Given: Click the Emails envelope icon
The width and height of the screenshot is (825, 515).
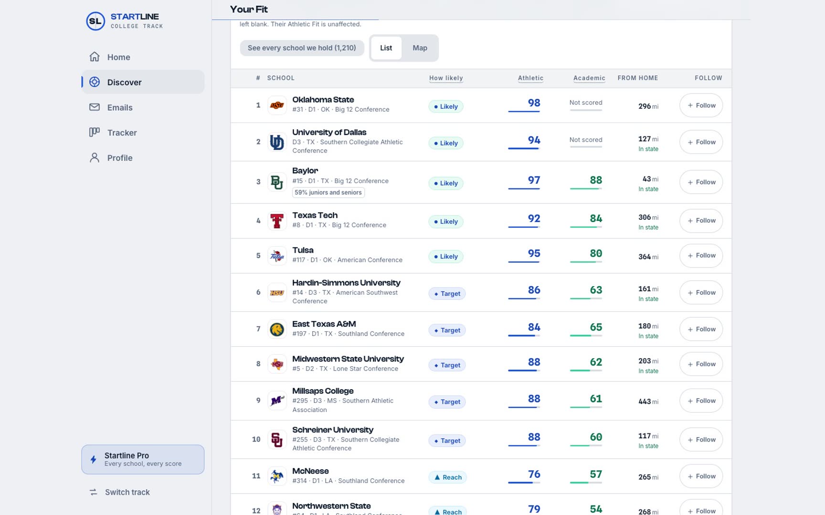Looking at the screenshot, I should point(95,107).
